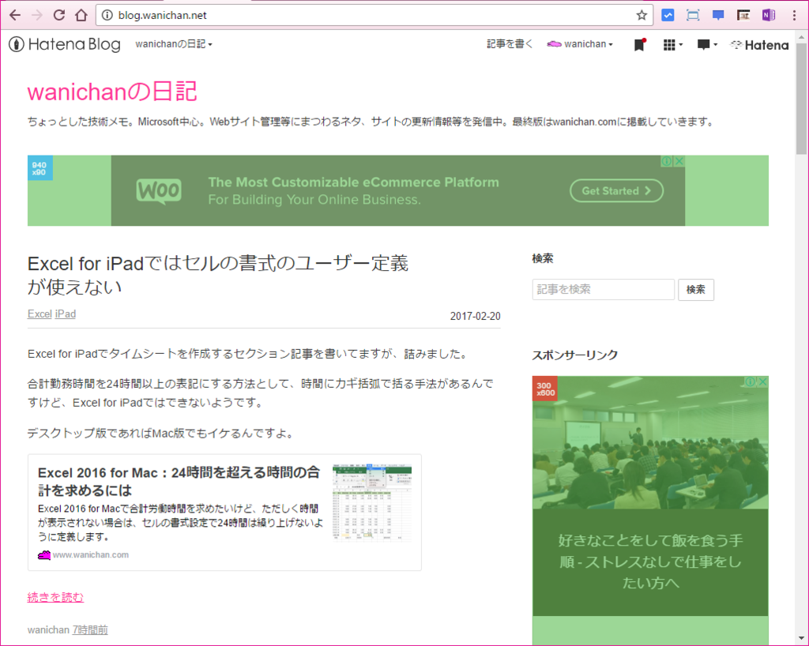Image resolution: width=809 pixels, height=646 pixels.
Task: Click the Hatena logo at top right
Action: pyautogui.click(x=759, y=45)
